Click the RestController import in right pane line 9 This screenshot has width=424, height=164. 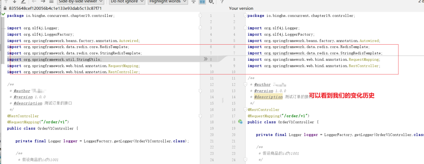coord(314,66)
